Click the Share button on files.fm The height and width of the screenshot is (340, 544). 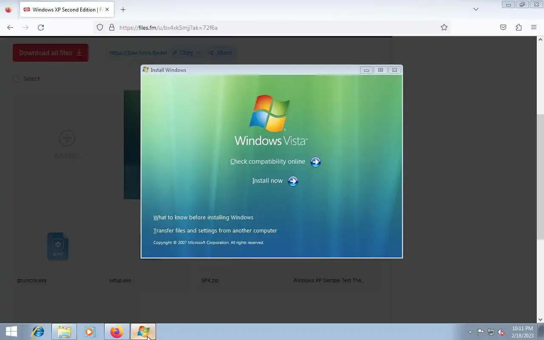(220, 53)
